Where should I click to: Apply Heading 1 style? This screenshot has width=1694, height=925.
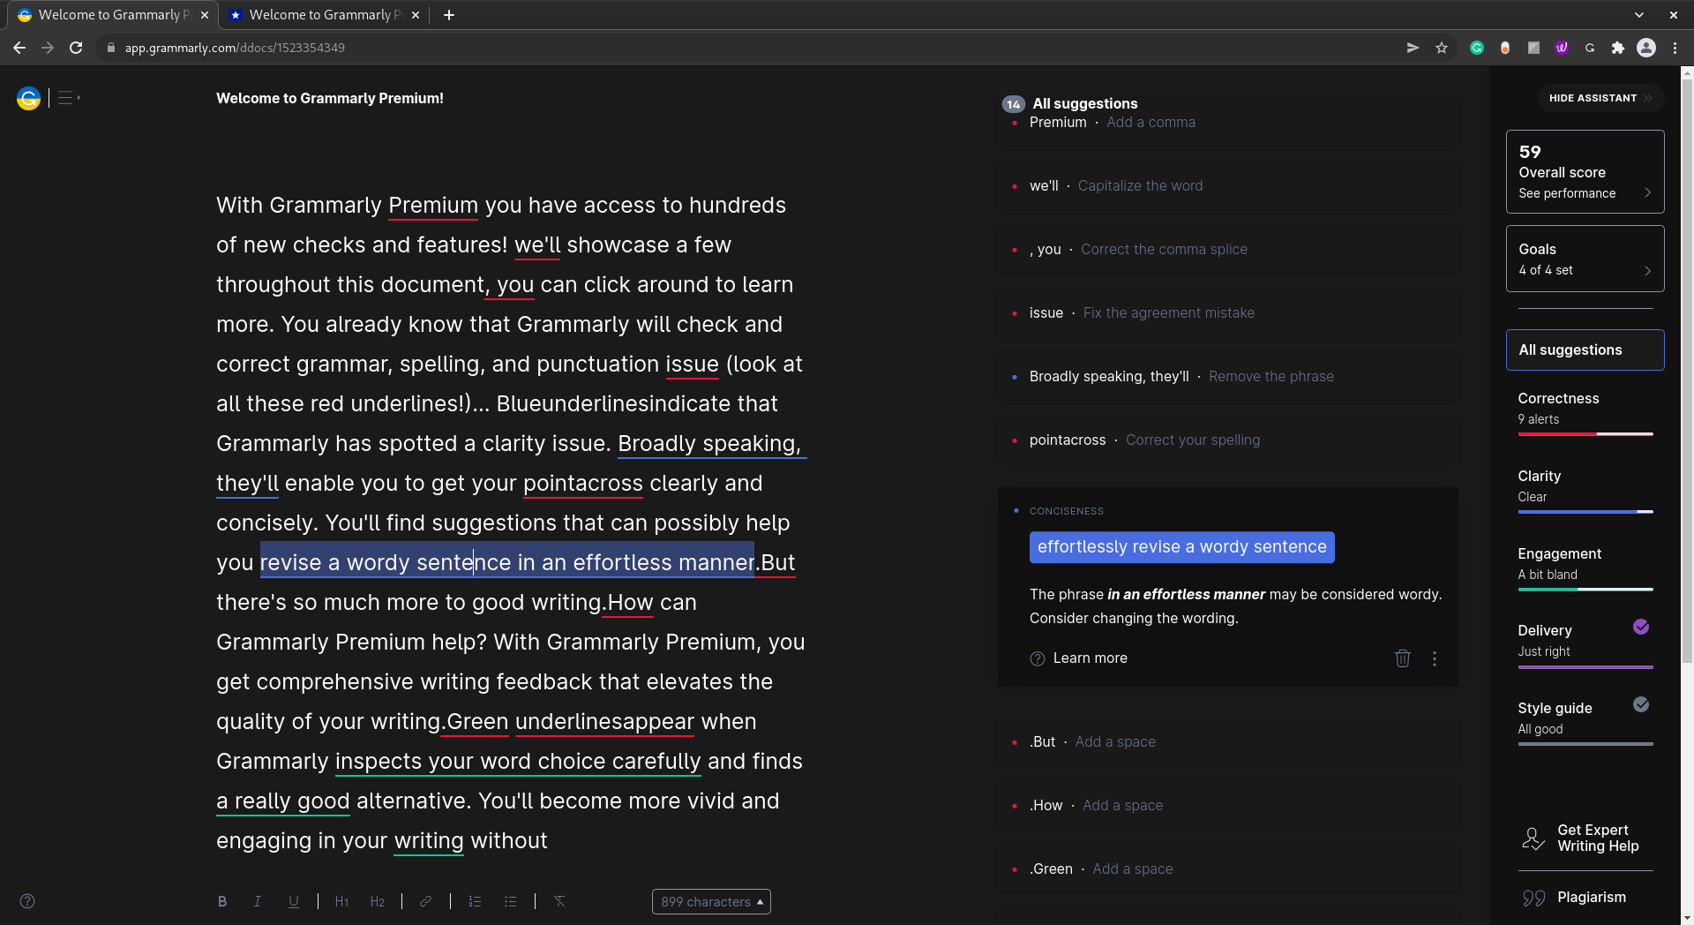(342, 901)
